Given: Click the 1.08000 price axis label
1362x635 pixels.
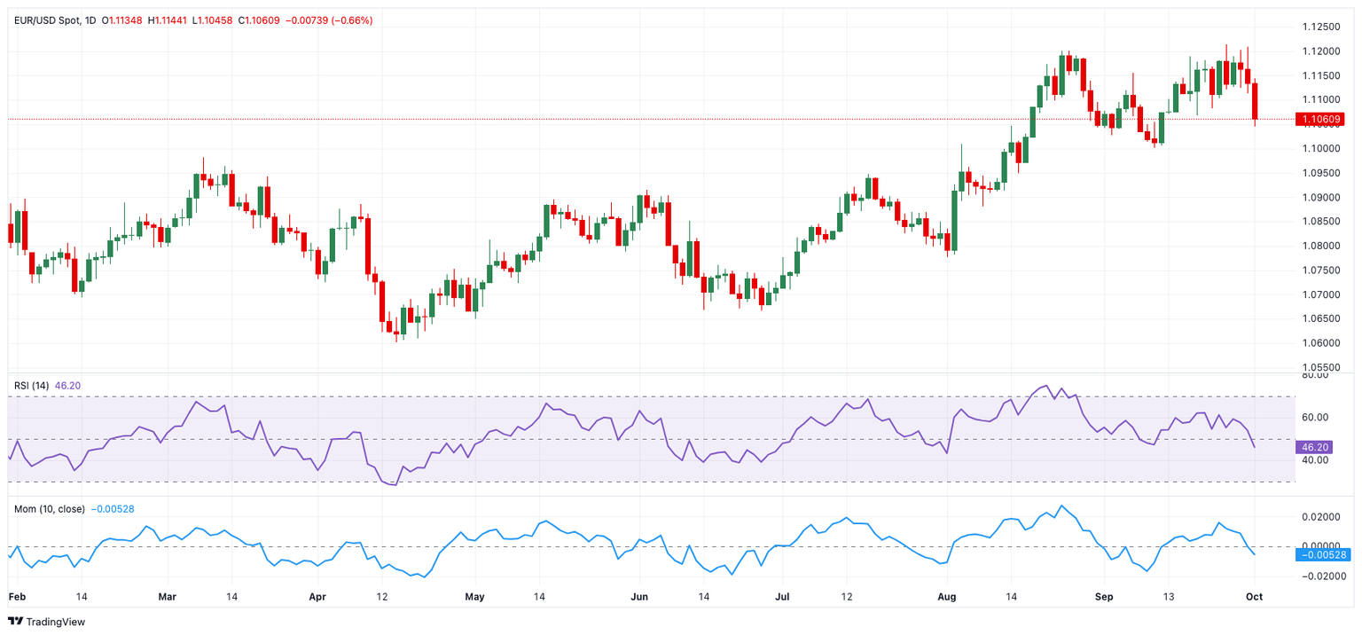Looking at the screenshot, I should 1319,246.
